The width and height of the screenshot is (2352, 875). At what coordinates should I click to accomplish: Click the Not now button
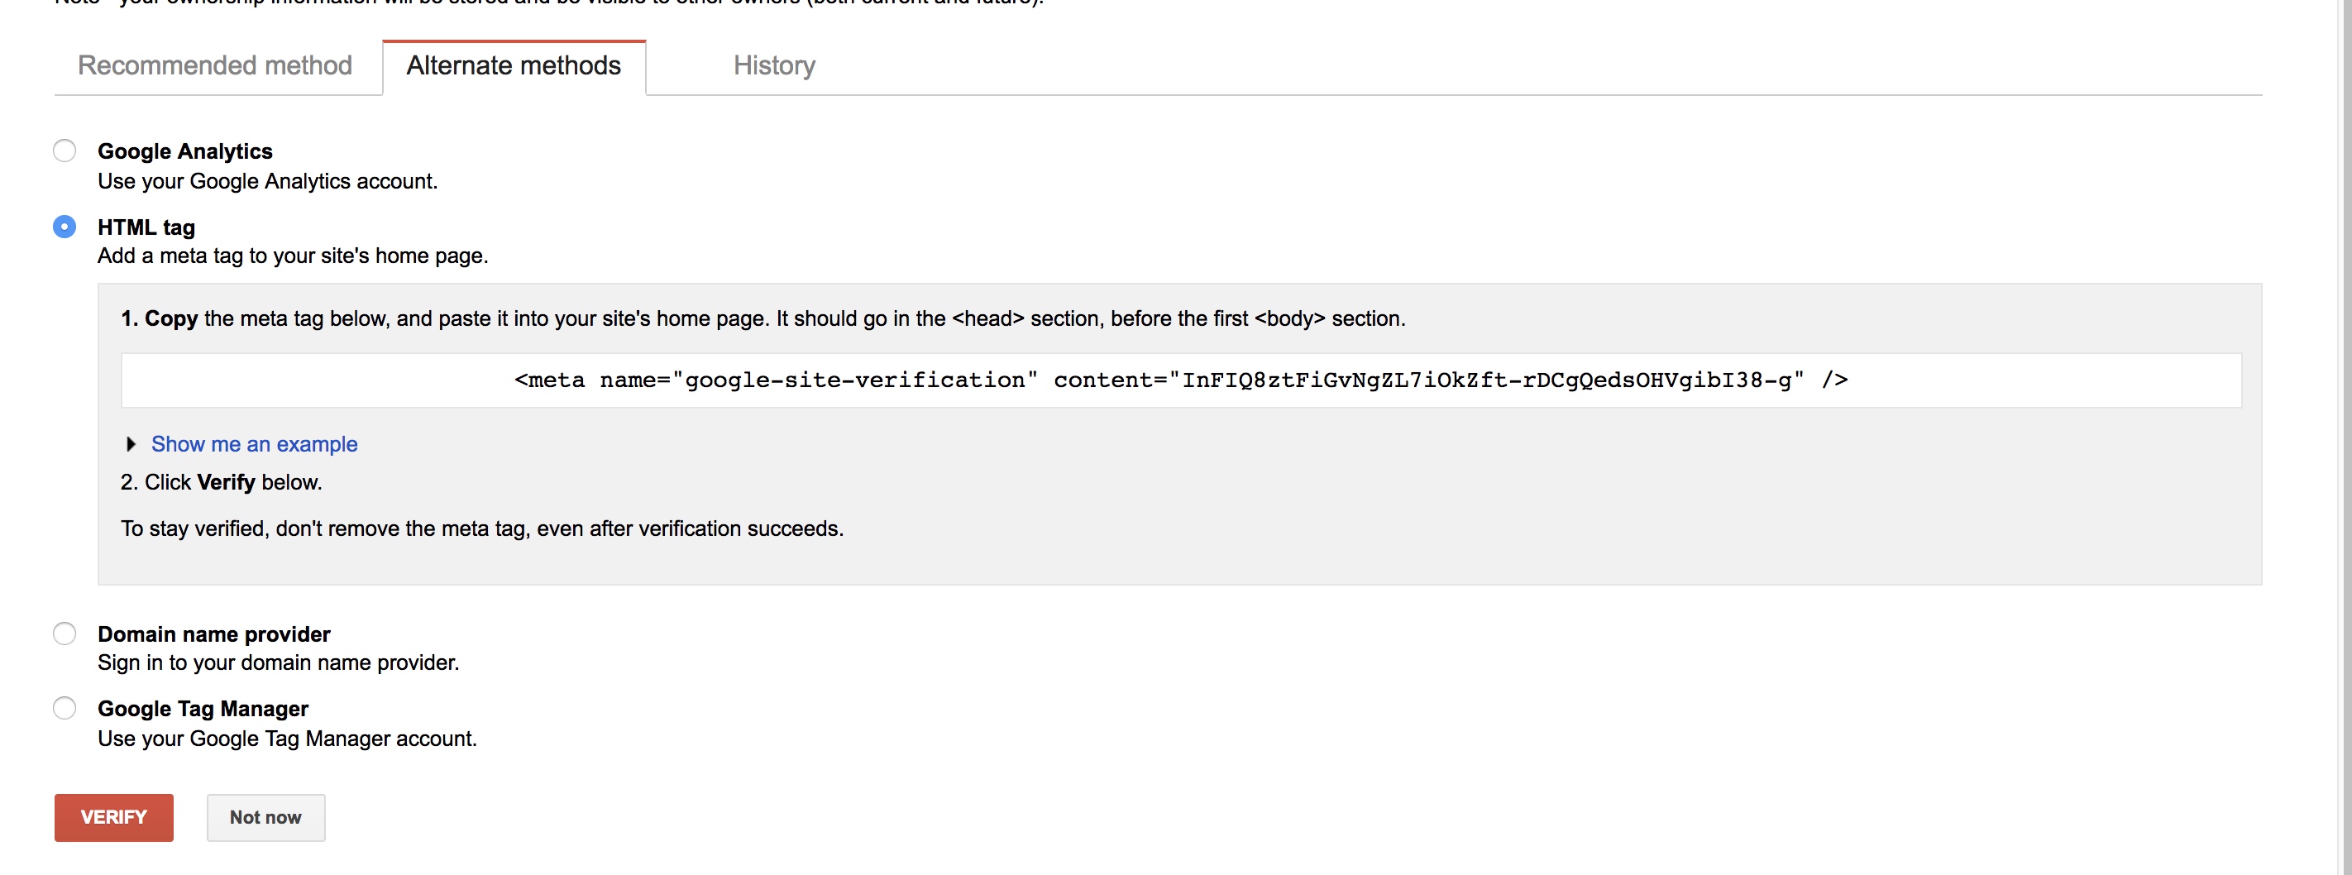coord(265,817)
